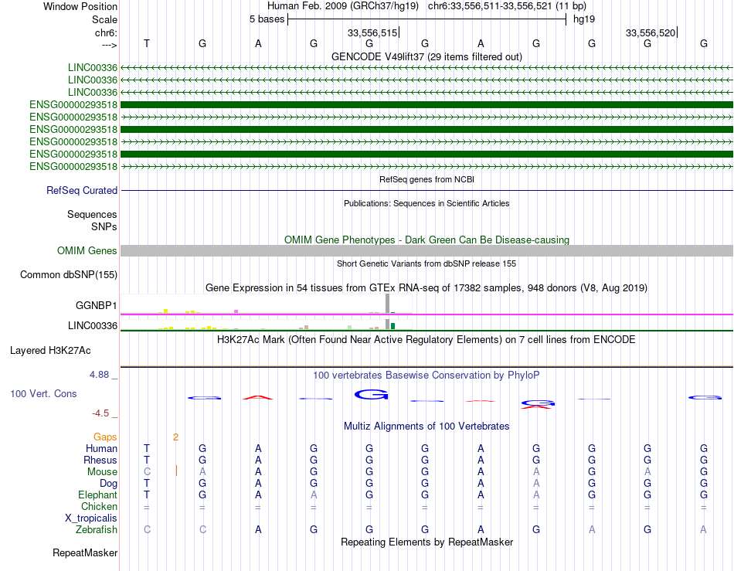734x571 pixels.
Task: Click the Dog species label
Action: (x=108, y=484)
